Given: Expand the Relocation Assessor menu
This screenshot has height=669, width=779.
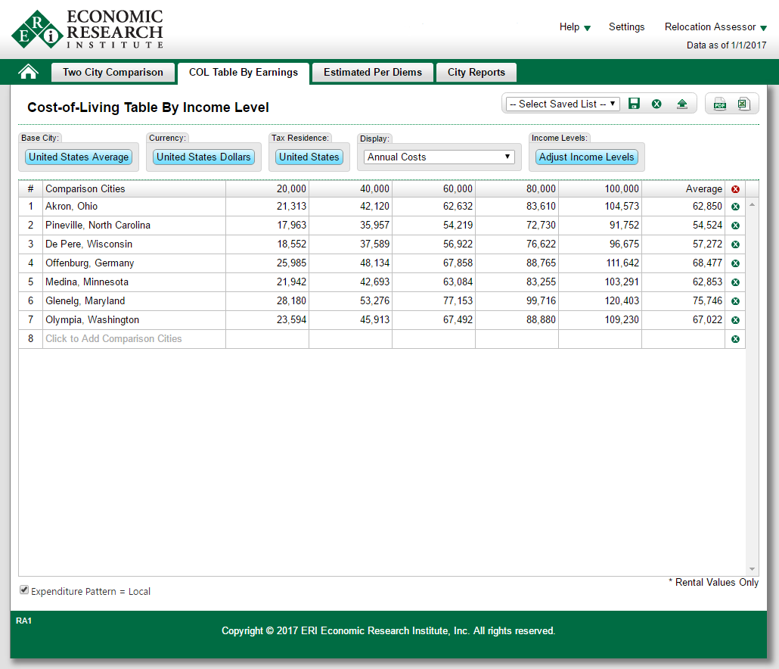Looking at the screenshot, I should 715,27.
